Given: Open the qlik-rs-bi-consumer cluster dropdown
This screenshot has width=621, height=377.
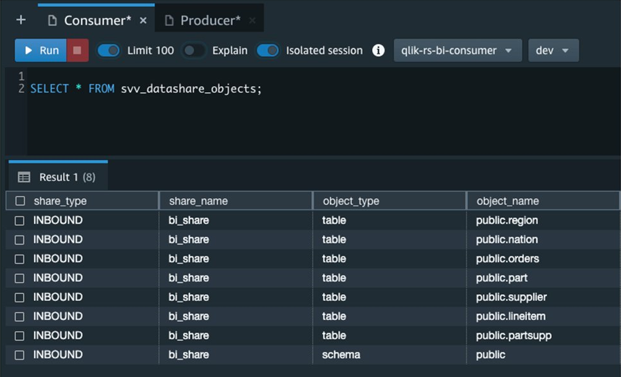Looking at the screenshot, I should tap(457, 51).
